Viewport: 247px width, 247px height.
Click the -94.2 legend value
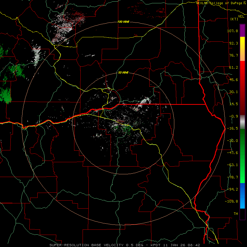point(232,189)
